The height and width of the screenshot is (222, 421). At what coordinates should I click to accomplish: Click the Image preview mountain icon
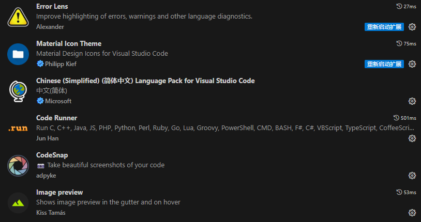pos(18,203)
